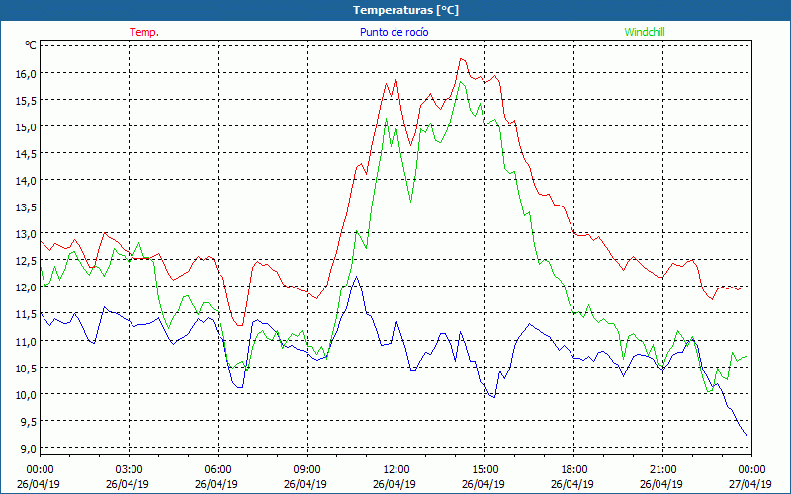Viewport: 791px width, 494px height.
Task: Click the 16,0 y-axis value
Action: pyautogui.click(x=28, y=73)
